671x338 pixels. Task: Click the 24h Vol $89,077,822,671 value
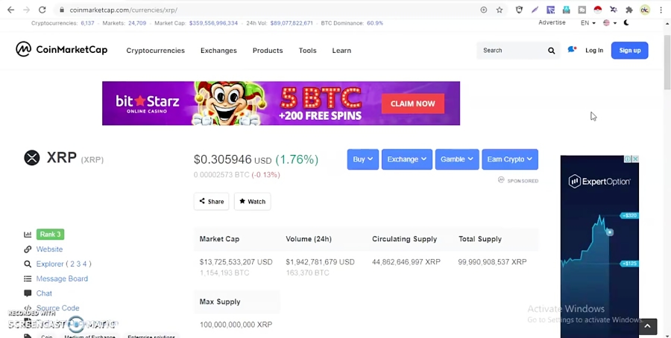coord(292,23)
